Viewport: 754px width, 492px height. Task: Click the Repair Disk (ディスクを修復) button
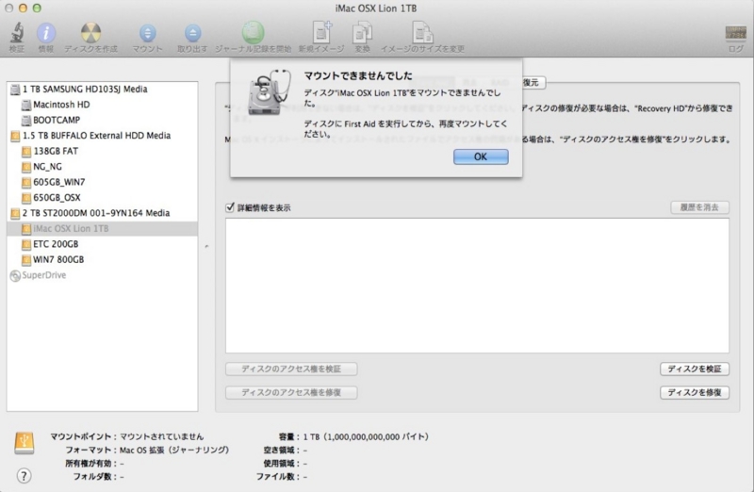[695, 392]
